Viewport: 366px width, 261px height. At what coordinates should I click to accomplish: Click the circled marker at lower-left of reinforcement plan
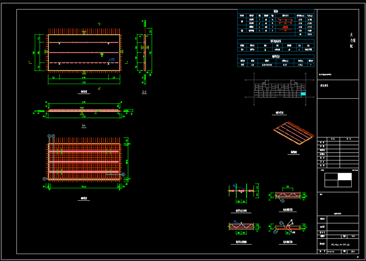pyautogui.click(x=44, y=179)
